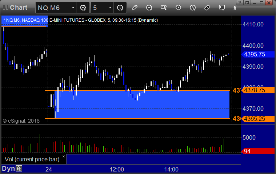Click the tallest red volume bar
276x174 pixels.
click(x=49, y=140)
